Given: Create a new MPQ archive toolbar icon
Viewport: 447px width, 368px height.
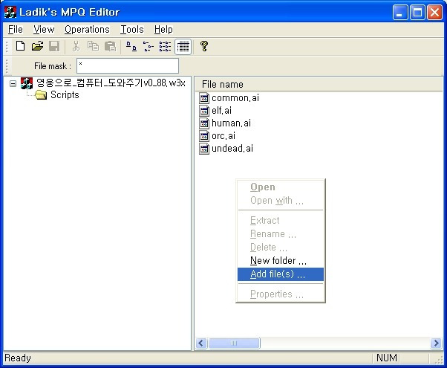Looking at the screenshot, I should [20, 46].
